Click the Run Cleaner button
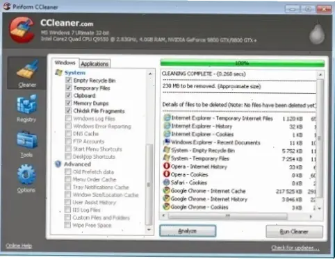Screen dimensions: 335x259 [294, 231]
